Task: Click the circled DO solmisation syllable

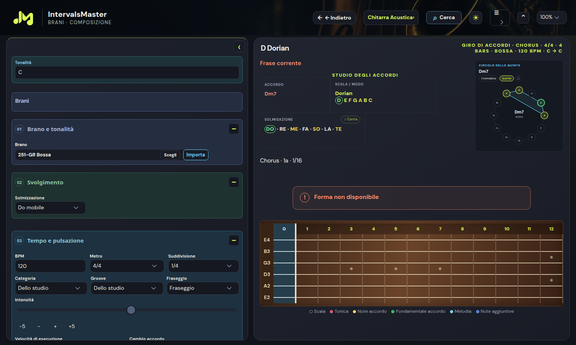Action: (x=270, y=129)
